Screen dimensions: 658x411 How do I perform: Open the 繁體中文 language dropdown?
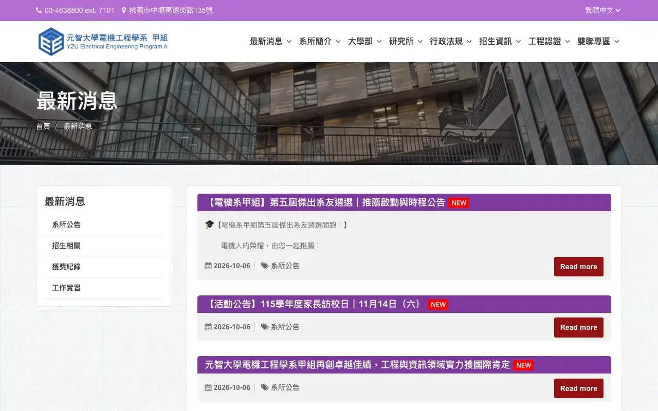602,10
